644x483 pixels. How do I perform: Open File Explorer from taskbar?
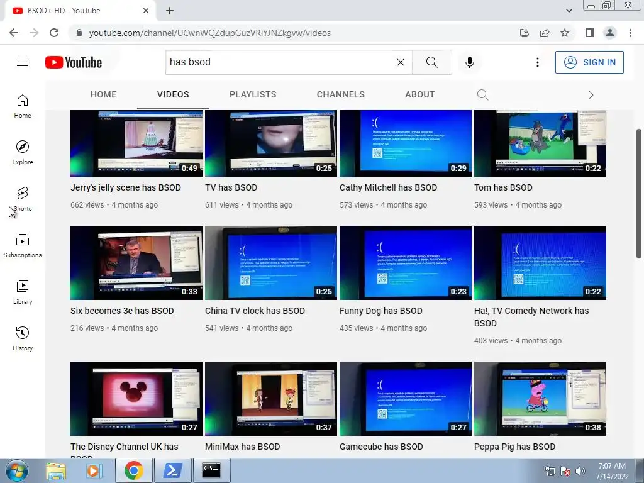click(56, 470)
